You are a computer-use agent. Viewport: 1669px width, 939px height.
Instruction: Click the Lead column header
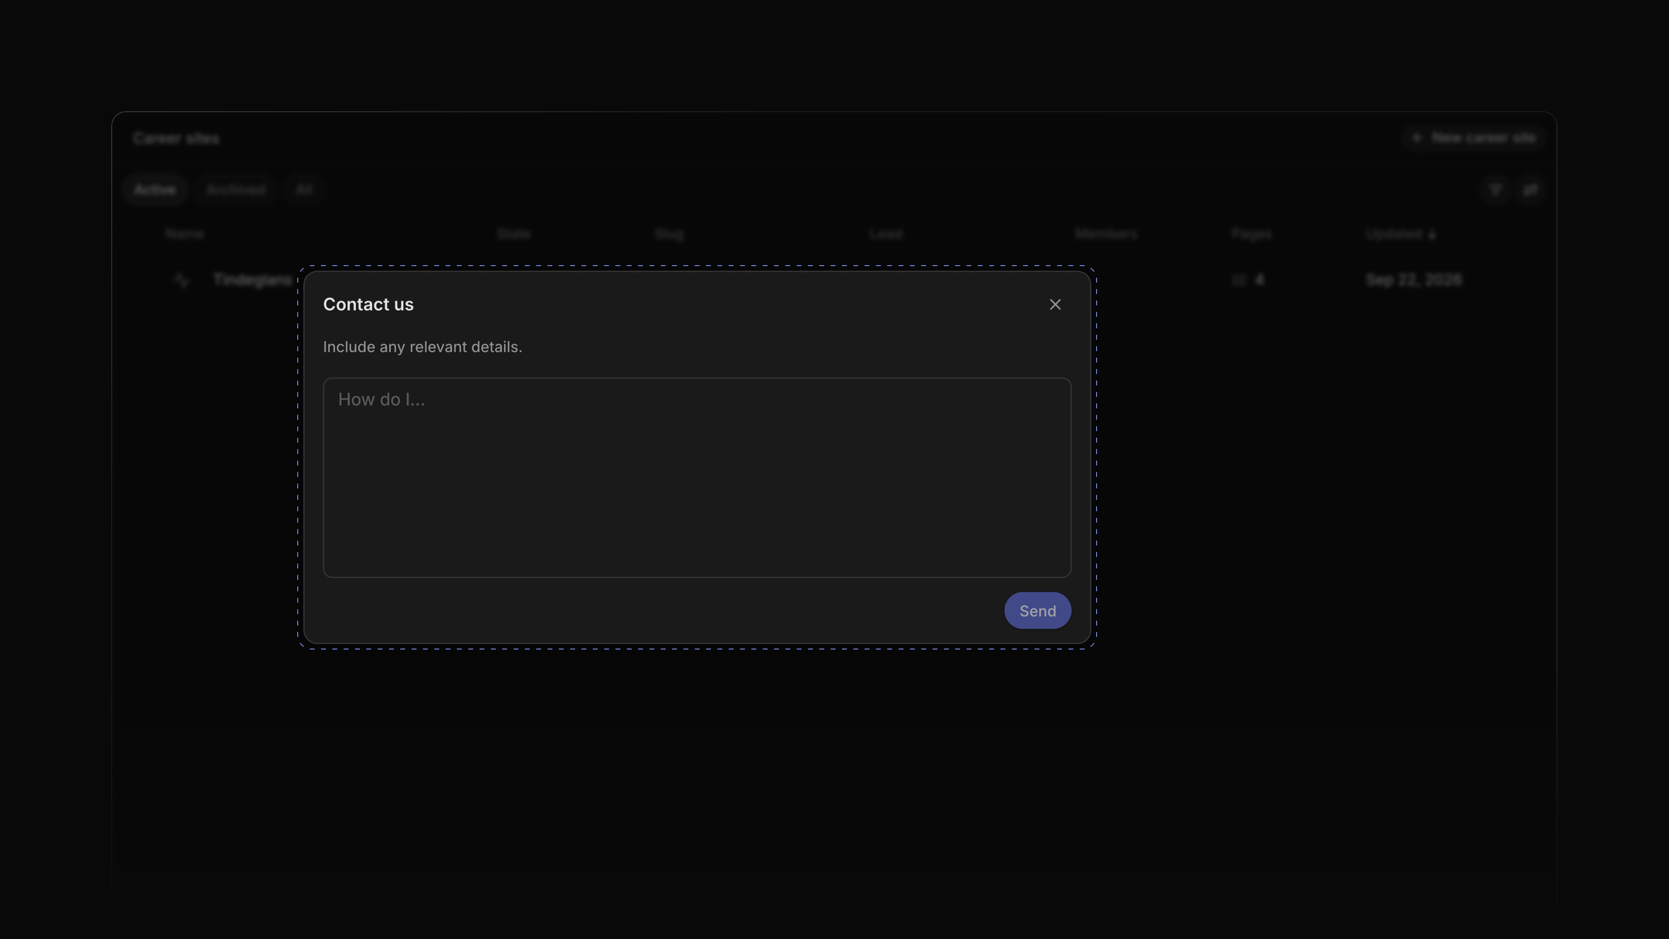click(x=886, y=234)
